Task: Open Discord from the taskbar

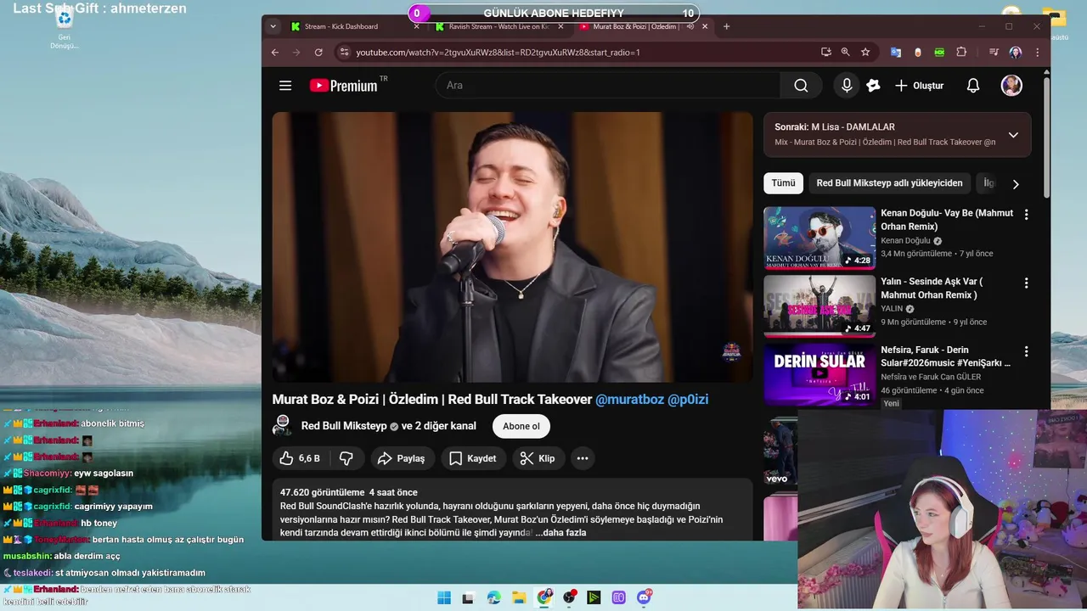Action: click(x=644, y=597)
